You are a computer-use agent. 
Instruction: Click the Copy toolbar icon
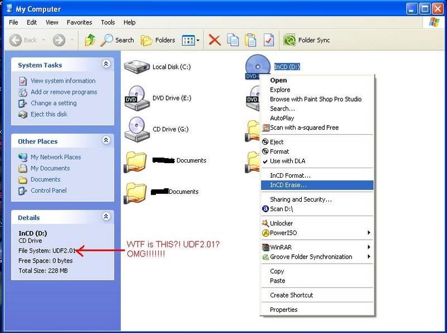point(233,40)
